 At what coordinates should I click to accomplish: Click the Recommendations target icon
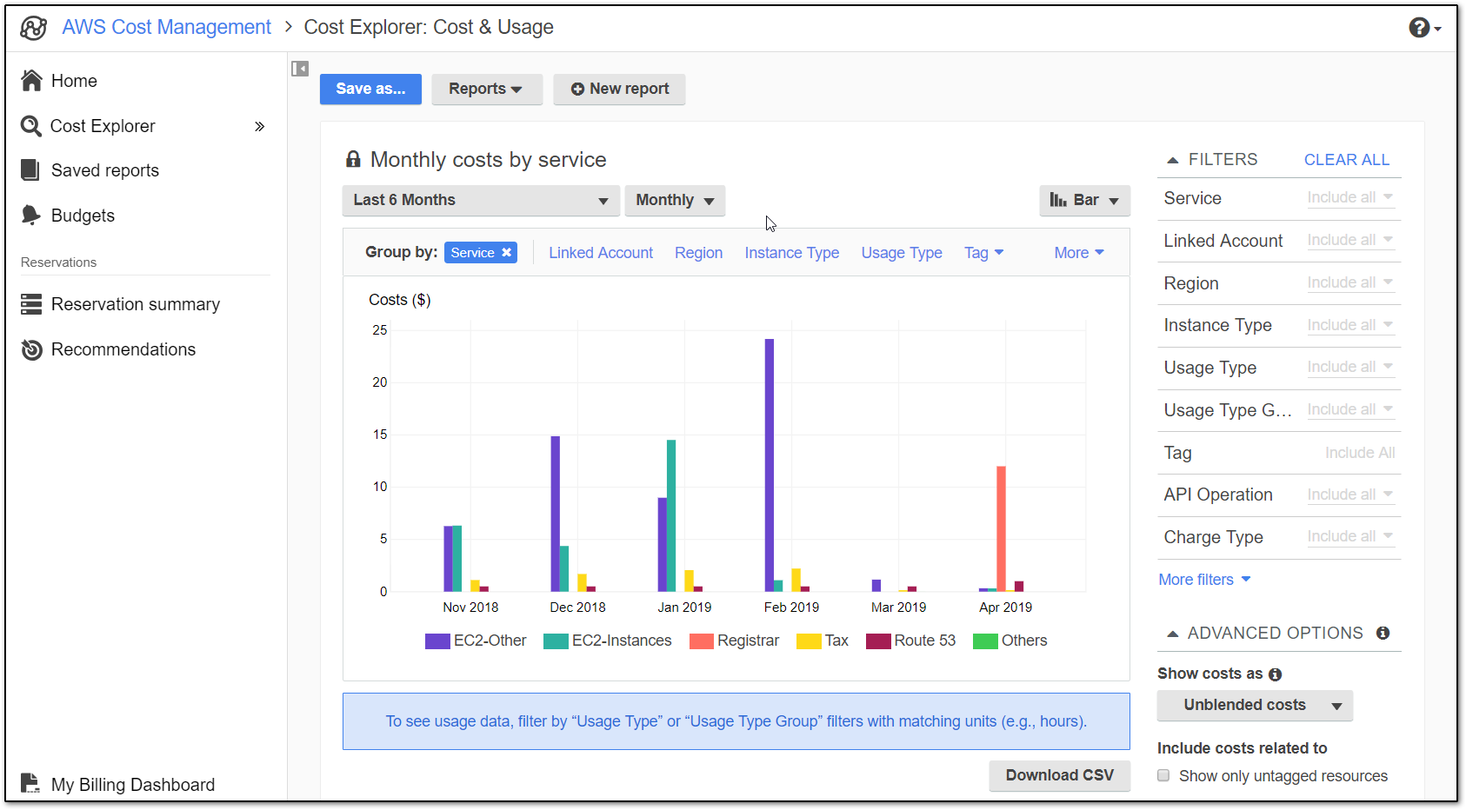click(31, 349)
